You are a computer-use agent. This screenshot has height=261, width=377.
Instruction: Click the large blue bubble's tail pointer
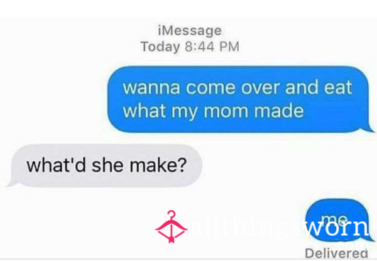(370, 129)
